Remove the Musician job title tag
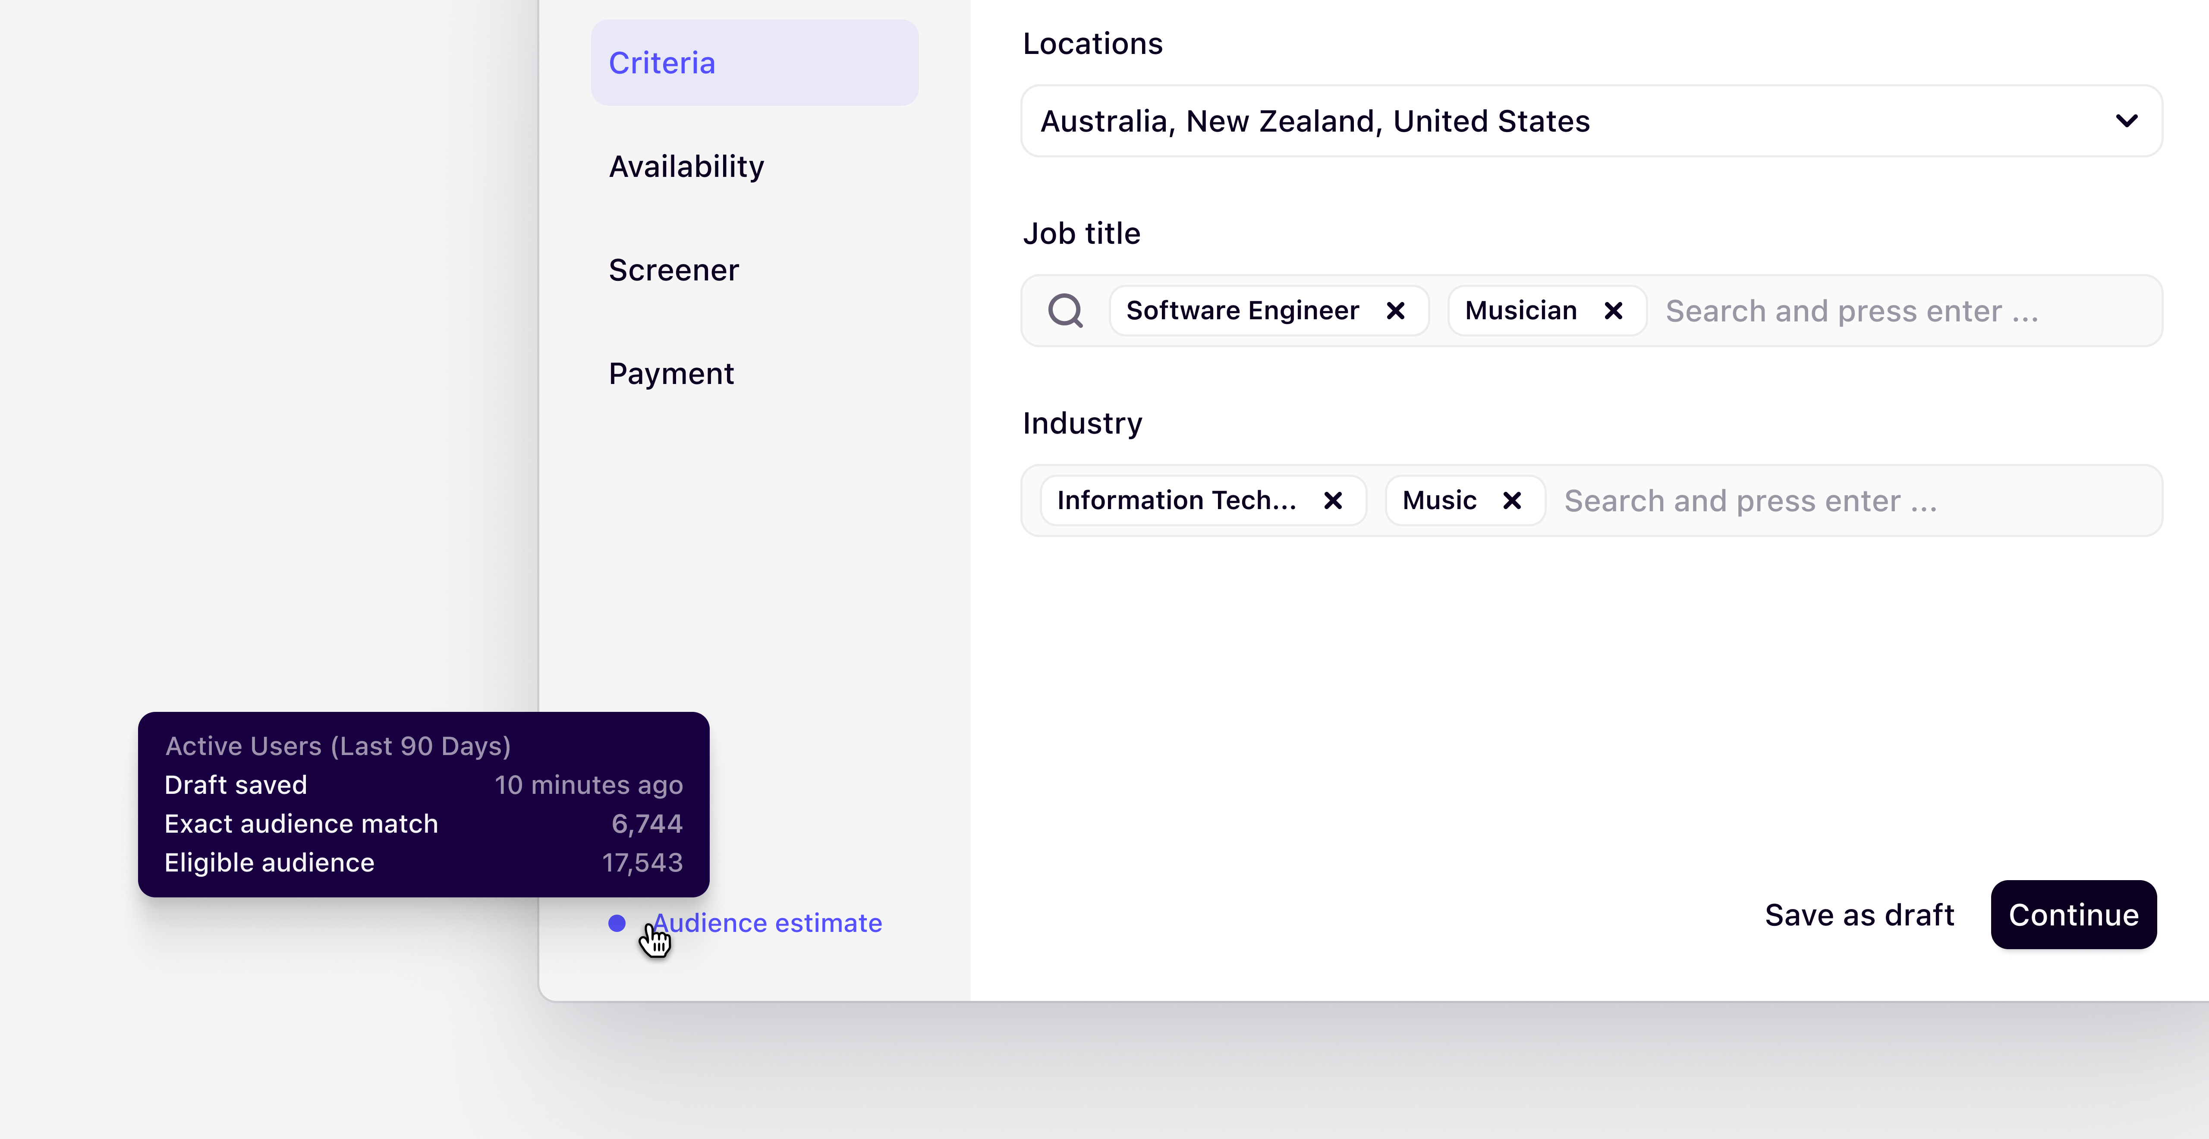 click(1613, 311)
